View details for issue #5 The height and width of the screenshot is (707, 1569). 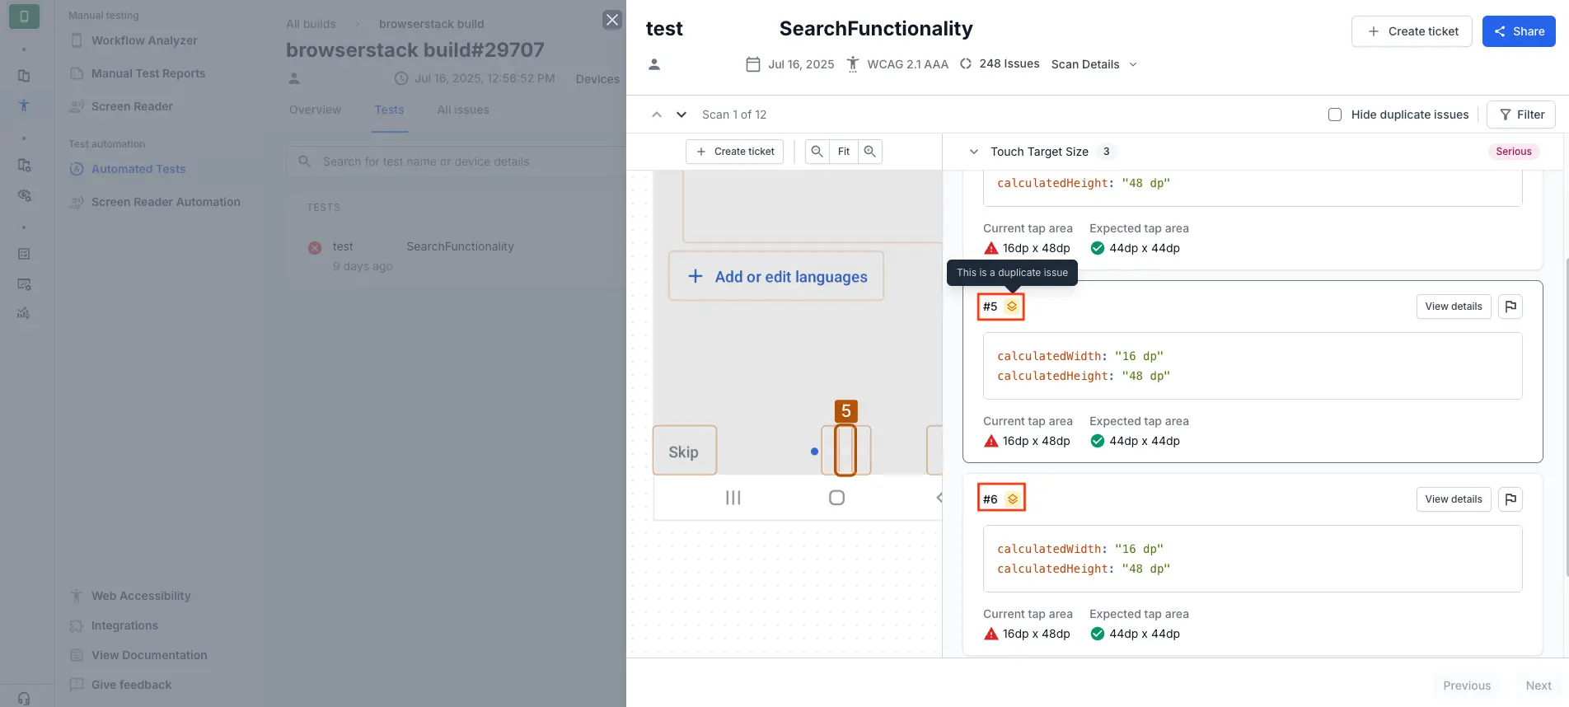click(1454, 307)
